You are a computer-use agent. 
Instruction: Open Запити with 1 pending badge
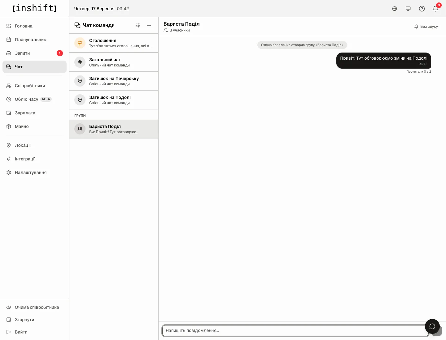34,53
